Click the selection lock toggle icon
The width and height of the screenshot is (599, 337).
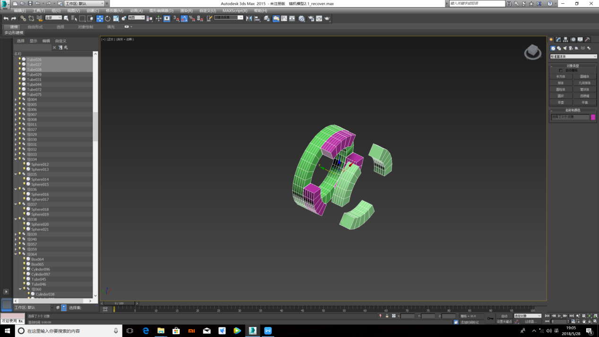click(x=387, y=316)
